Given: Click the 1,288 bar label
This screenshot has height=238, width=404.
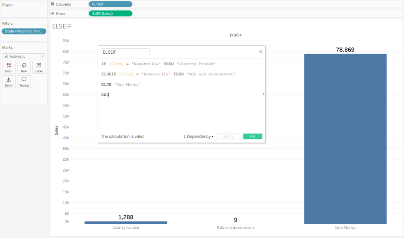Looking at the screenshot, I should click(x=126, y=218).
